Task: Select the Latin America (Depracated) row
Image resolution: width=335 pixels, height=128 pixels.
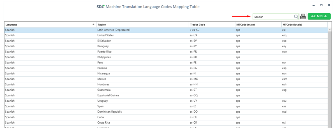Action: pos(166,30)
